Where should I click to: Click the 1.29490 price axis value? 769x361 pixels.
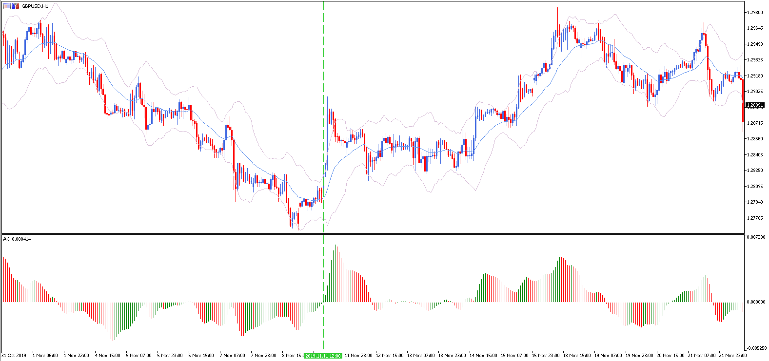tap(755, 44)
